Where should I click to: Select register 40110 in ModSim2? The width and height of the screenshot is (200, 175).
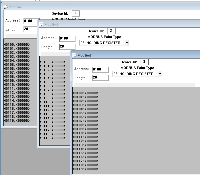53,102
